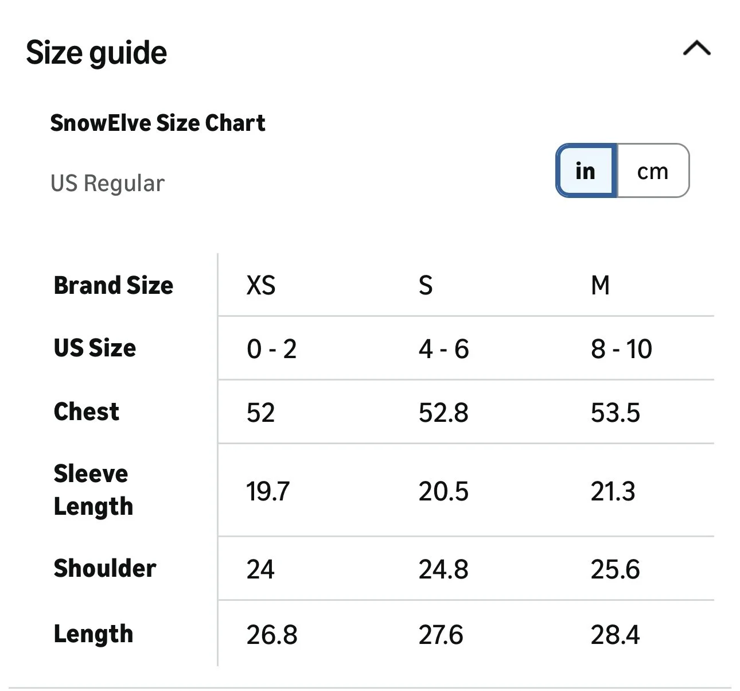Click the SnowElve Size Chart title
Image resolution: width=740 pixels, height=691 pixels.
pos(158,123)
